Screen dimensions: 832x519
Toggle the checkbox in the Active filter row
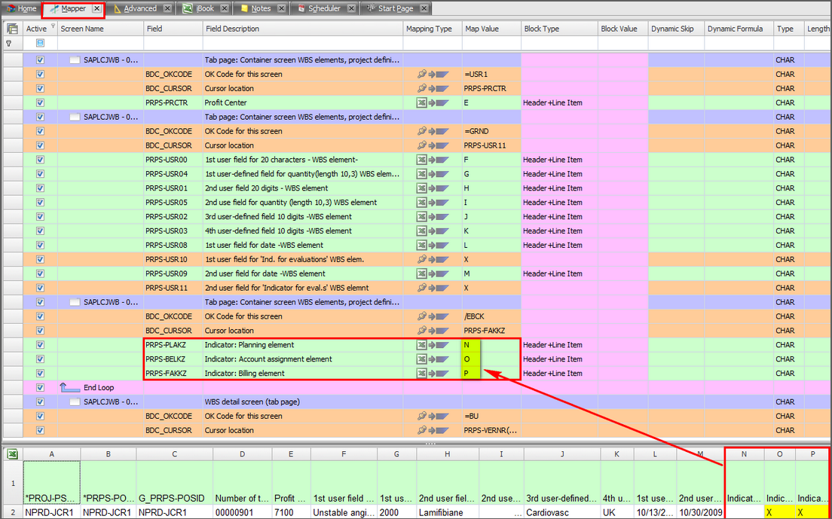[x=40, y=43]
